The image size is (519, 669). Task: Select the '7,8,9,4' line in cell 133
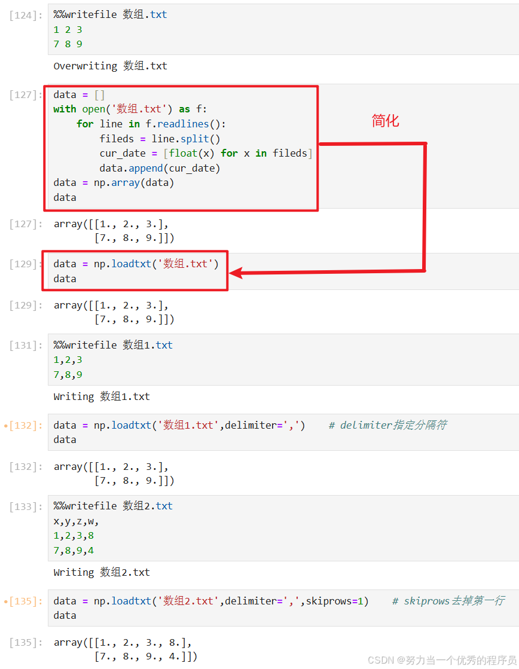click(x=74, y=551)
